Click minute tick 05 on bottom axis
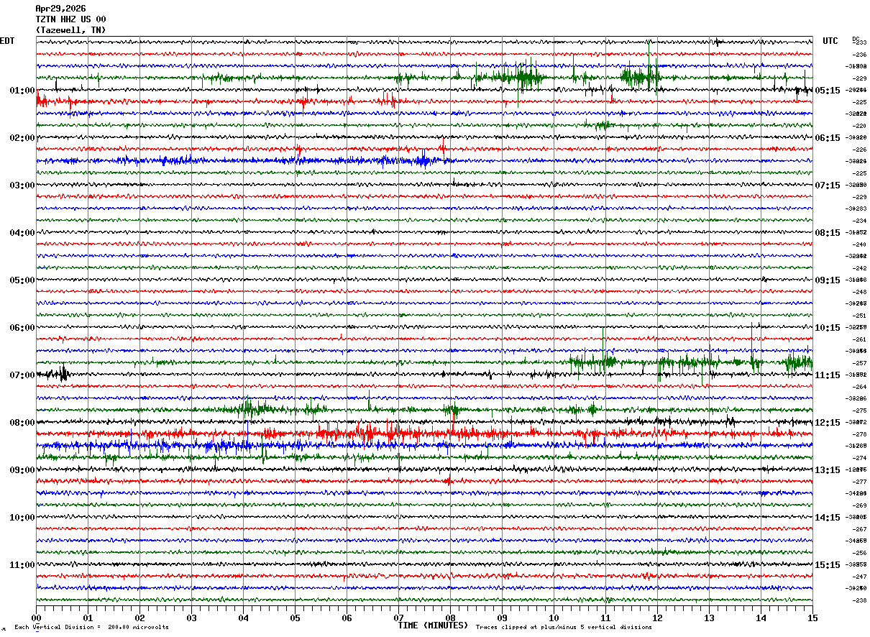Screen dimensions: 870x637 pos(296,618)
